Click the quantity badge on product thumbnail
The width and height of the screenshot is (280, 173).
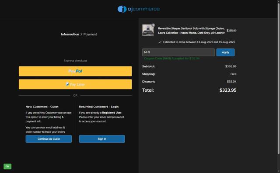(153, 25)
